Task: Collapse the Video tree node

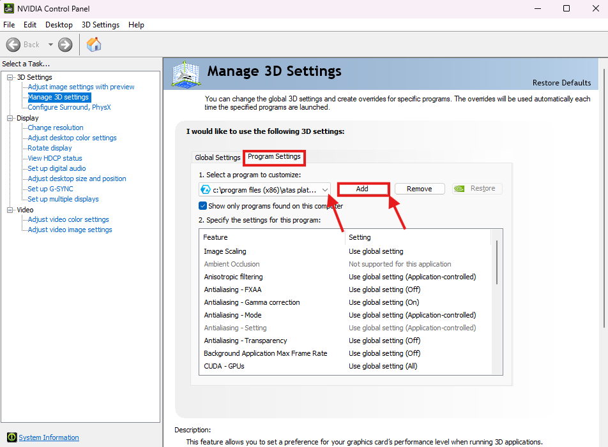Action: coord(10,210)
